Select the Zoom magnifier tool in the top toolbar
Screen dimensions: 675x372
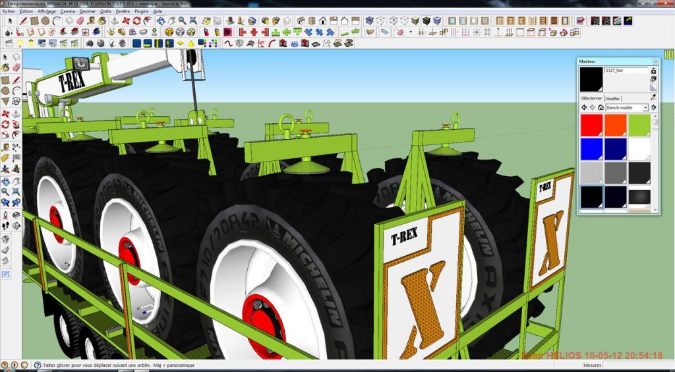coord(182,20)
